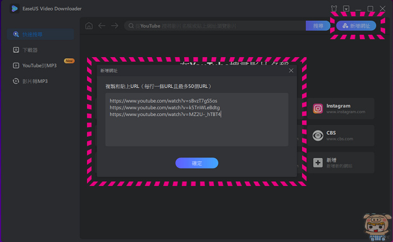Image resolution: width=393 pixels, height=242 pixels.
Task: Click inside the URL paste text area
Action: coord(196,119)
